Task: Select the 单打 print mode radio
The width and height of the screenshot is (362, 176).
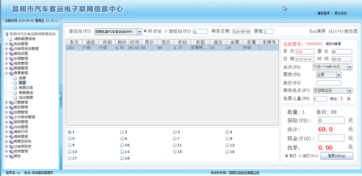Action: click(287, 156)
